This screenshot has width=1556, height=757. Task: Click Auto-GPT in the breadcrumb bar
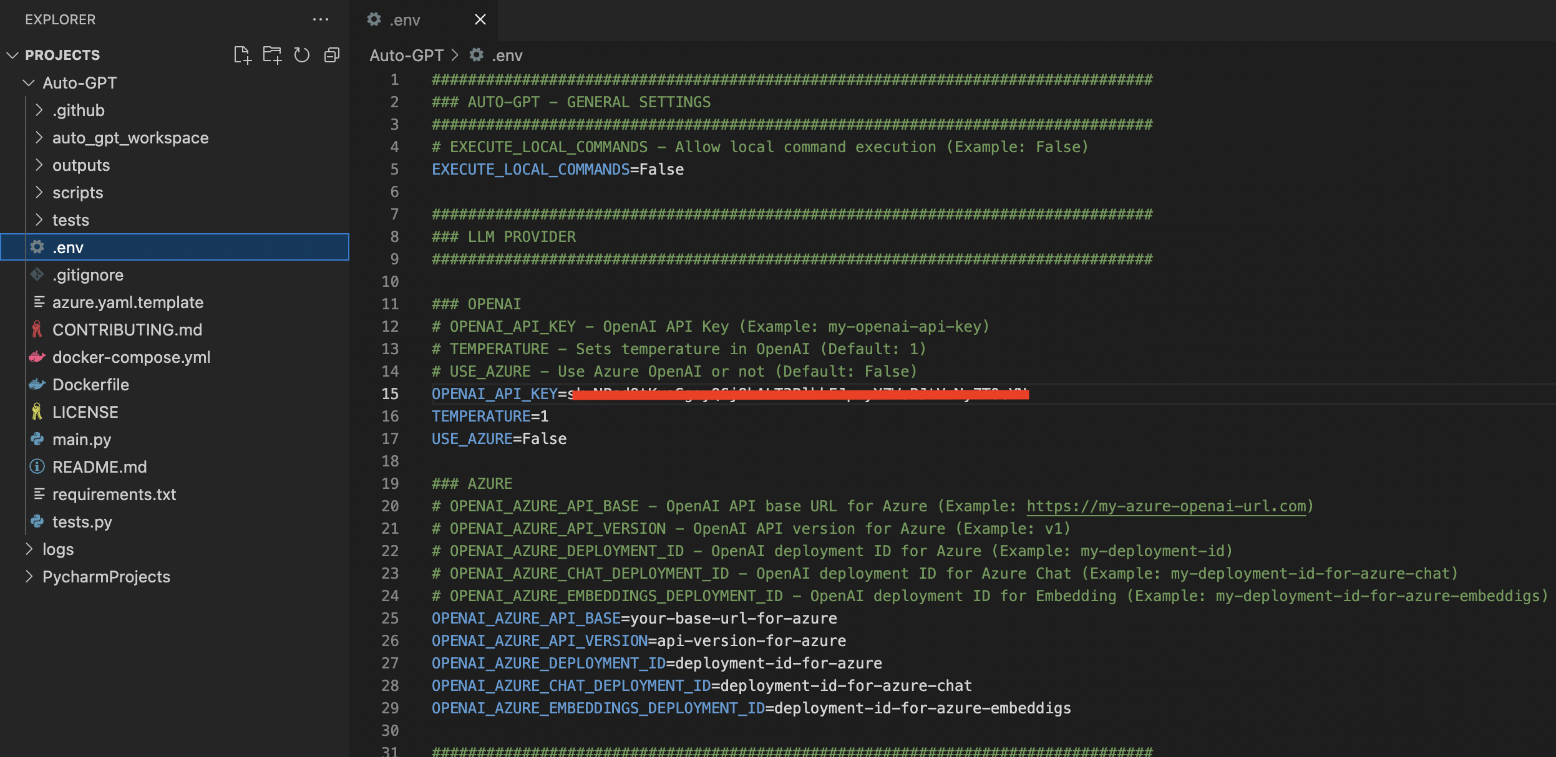[x=406, y=55]
